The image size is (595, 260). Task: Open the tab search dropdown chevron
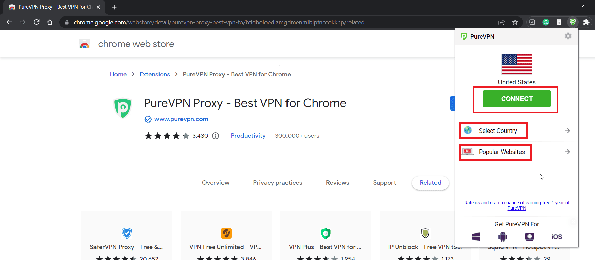(582, 6)
